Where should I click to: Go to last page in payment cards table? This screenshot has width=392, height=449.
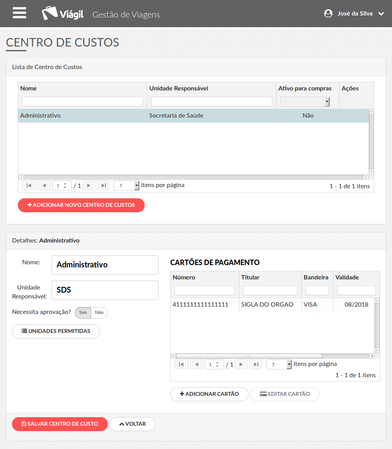[x=256, y=364]
